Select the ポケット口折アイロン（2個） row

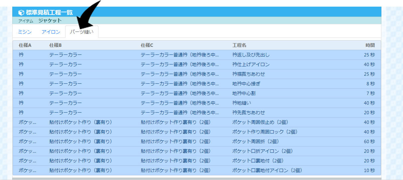click(262, 151)
